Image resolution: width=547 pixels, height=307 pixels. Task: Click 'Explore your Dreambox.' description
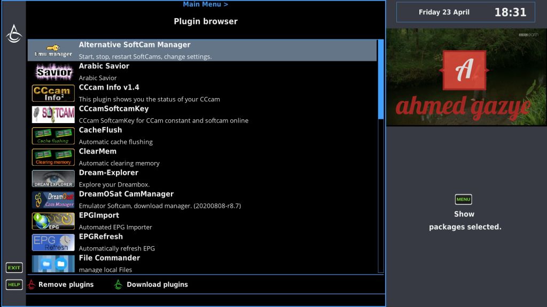point(114,184)
